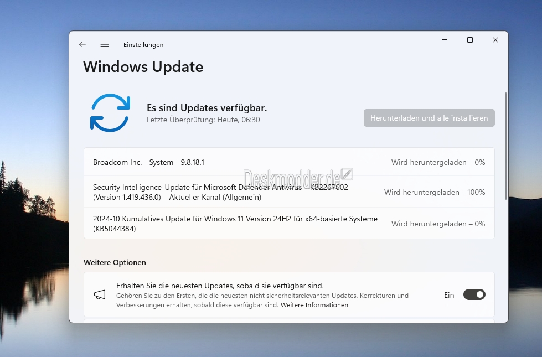Open the hamburger navigation menu
This screenshot has height=357, width=542.
click(x=105, y=44)
